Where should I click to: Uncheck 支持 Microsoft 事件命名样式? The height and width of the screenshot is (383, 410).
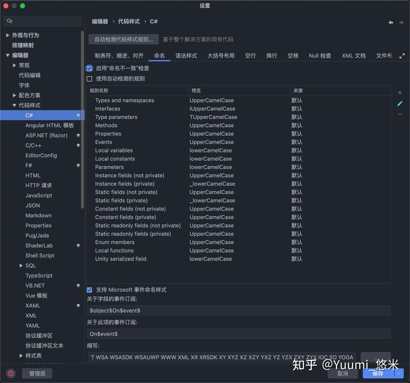click(x=89, y=290)
